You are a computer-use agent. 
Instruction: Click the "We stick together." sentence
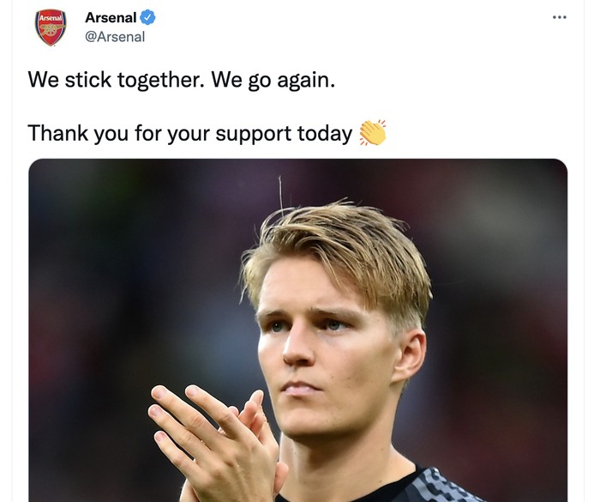[x=115, y=80]
